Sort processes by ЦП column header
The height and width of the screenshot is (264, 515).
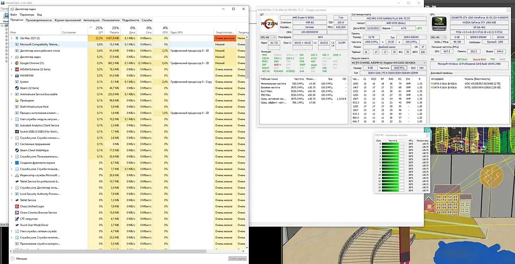(96, 30)
